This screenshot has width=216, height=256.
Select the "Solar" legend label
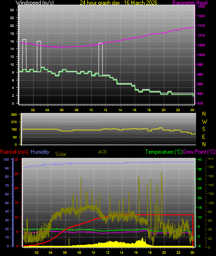click(61, 154)
